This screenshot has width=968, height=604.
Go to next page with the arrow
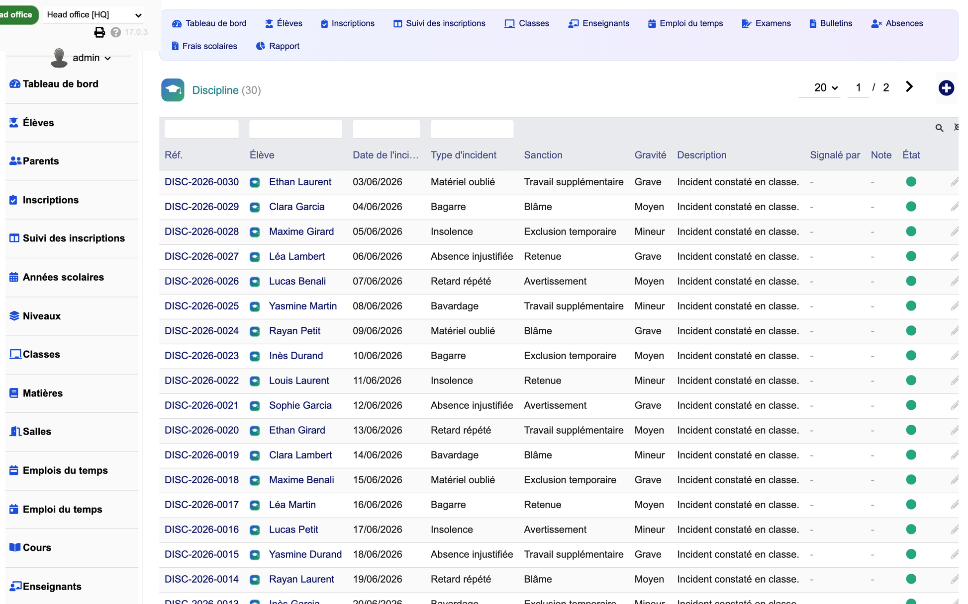[909, 87]
